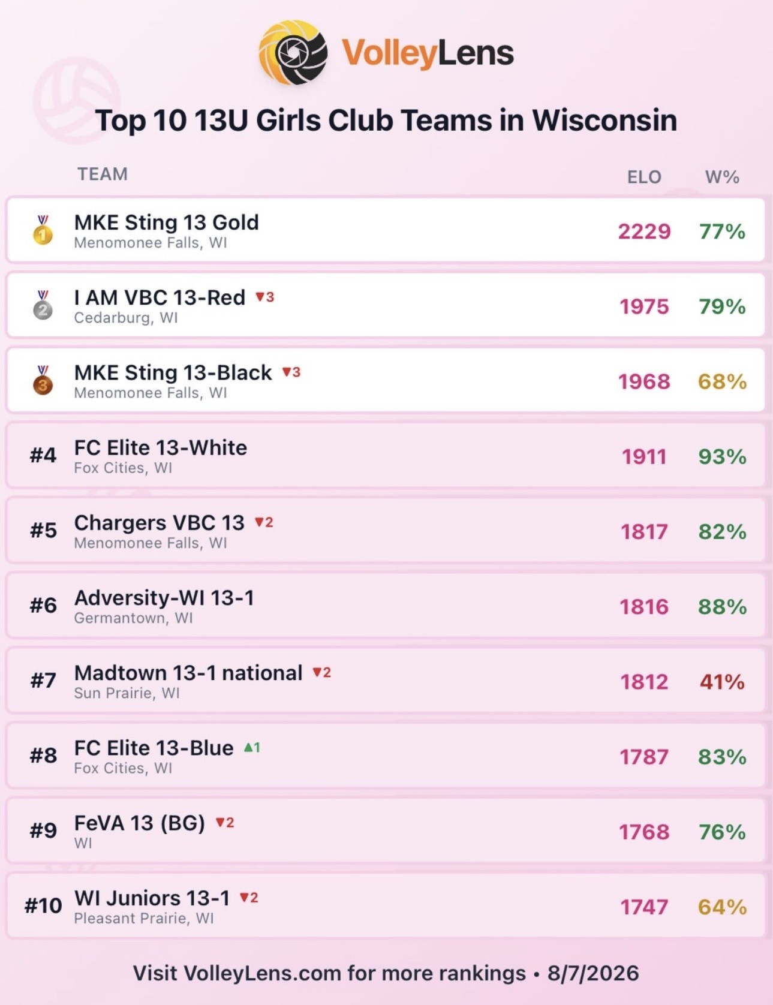Click the green up-1 arrow beside FC Elite 13-Blue
Image resolution: width=773 pixels, height=1005 pixels.
[252, 747]
